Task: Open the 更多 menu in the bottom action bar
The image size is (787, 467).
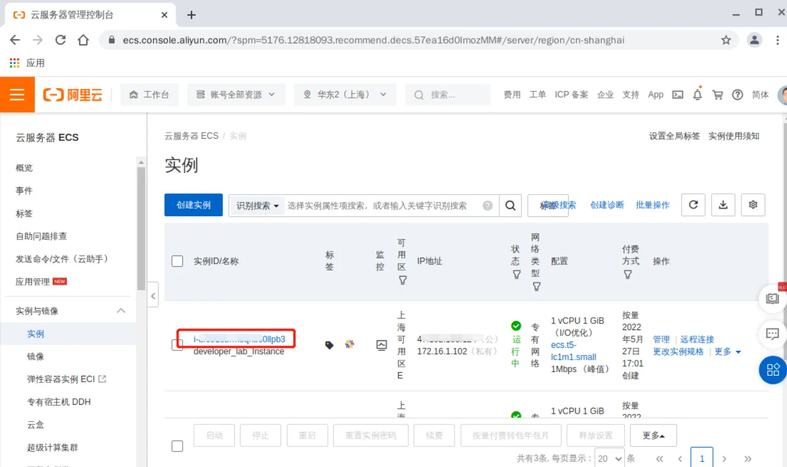Action: pos(654,436)
